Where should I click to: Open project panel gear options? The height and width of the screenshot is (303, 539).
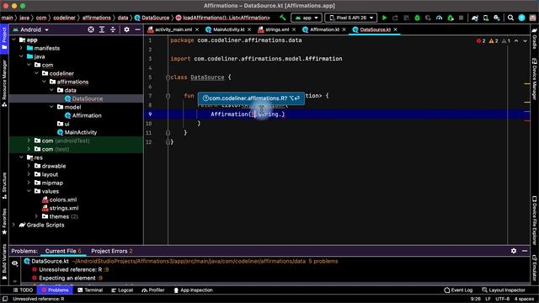(126, 29)
